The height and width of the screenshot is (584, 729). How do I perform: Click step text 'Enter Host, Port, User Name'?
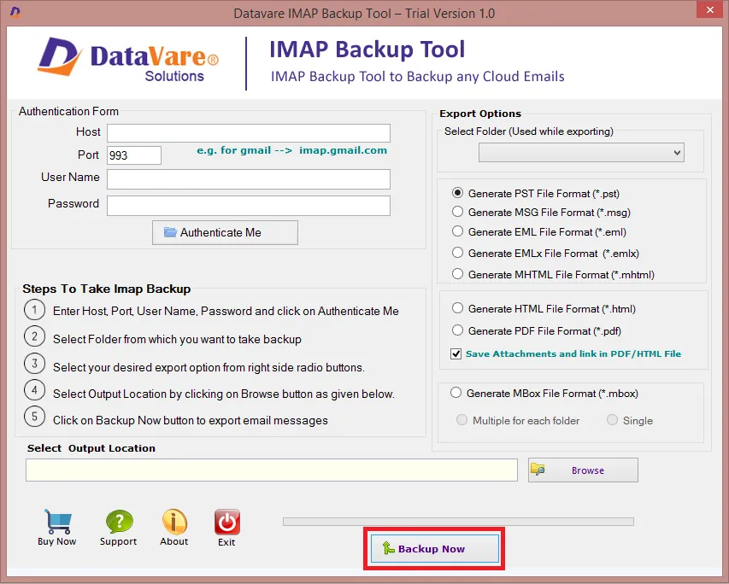click(x=226, y=312)
